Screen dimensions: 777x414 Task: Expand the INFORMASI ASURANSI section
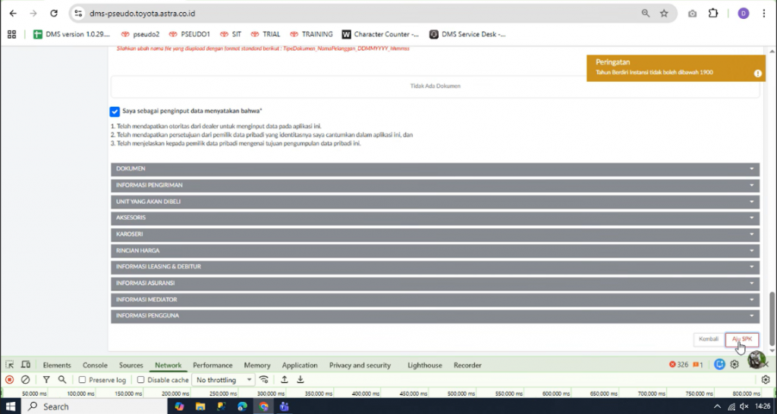click(435, 283)
